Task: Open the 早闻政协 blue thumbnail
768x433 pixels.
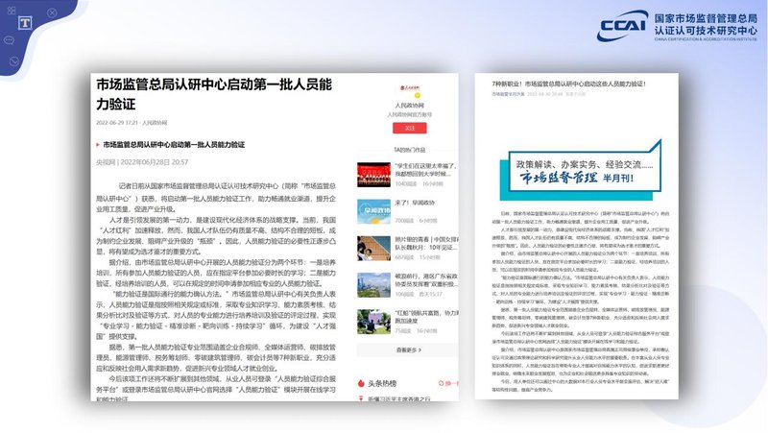Action: pos(373,211)
